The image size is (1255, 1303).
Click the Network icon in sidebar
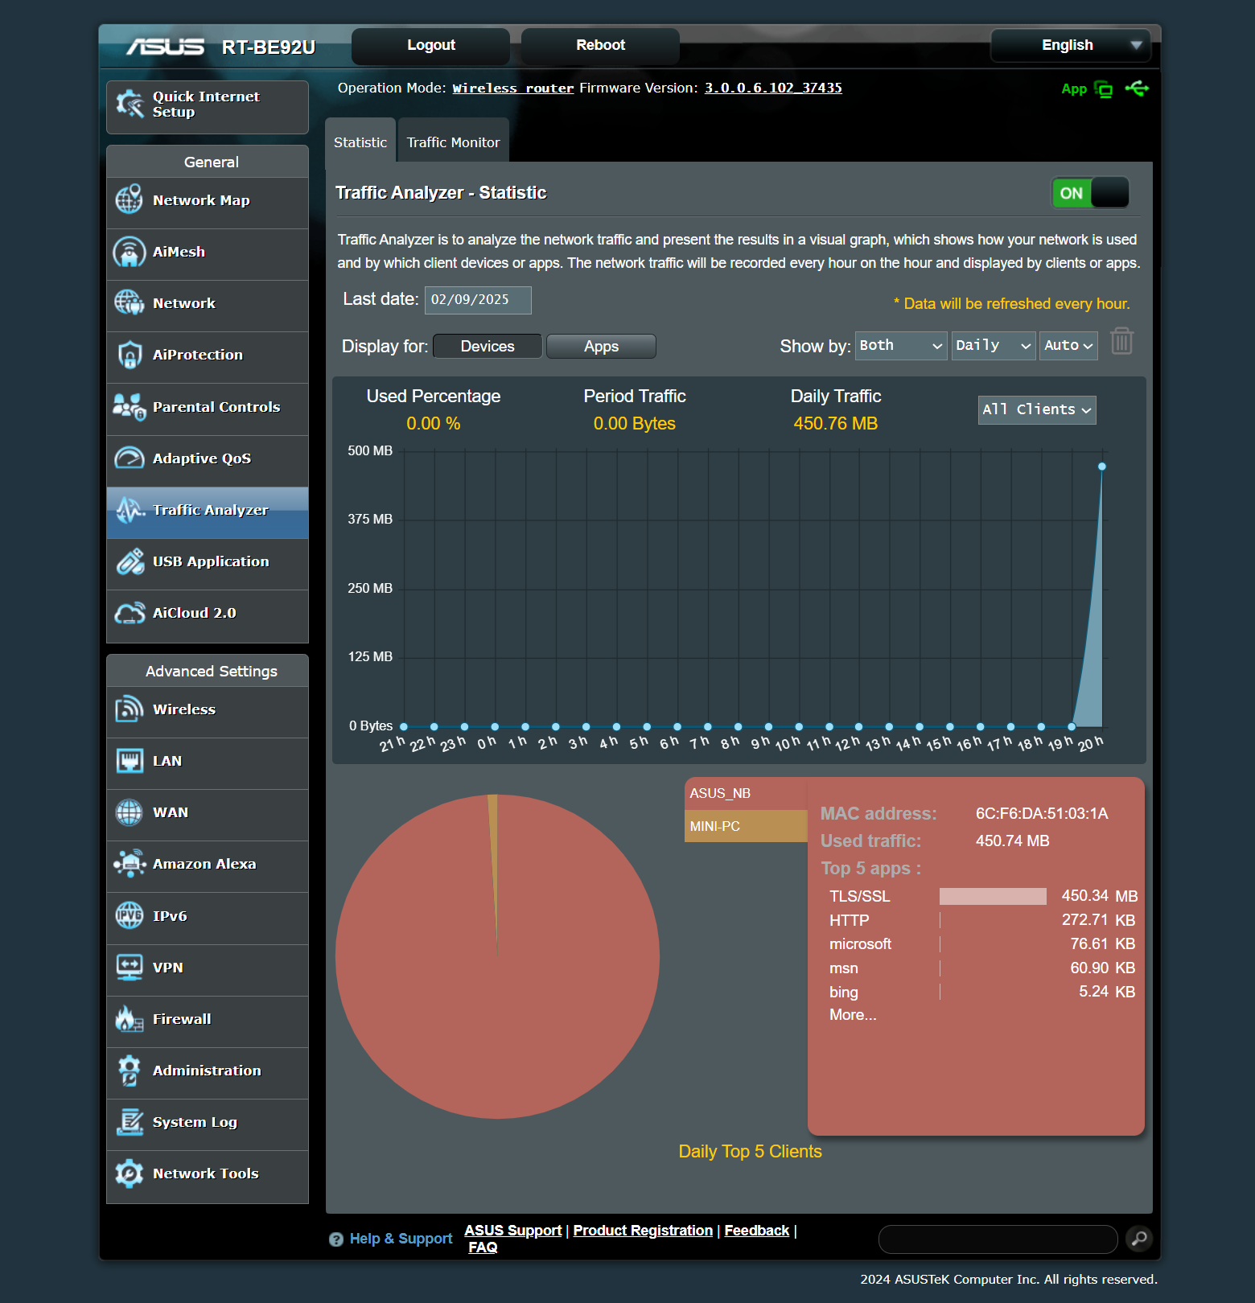coord(130,303)
